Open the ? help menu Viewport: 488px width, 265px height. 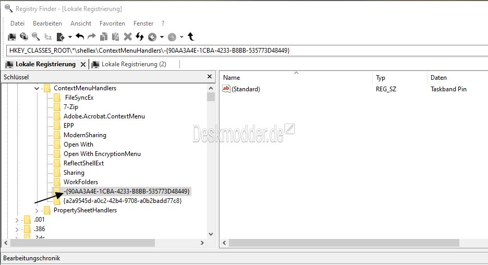click(163, 23)
